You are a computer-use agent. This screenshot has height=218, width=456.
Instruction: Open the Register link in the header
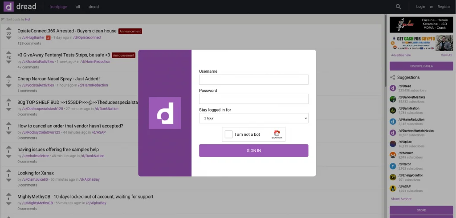point(444,7)
